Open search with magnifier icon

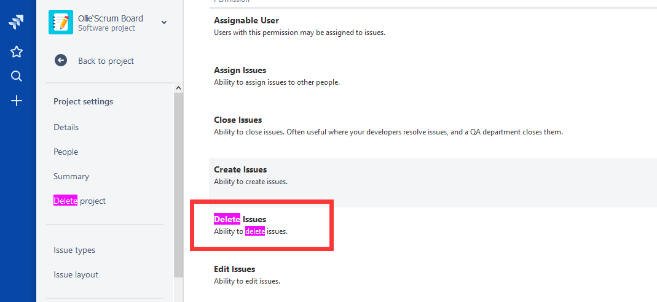(17, 76)
